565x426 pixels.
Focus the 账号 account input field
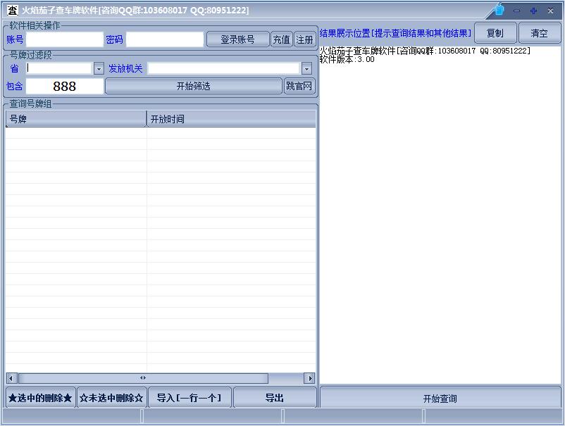tap(65, 39)
